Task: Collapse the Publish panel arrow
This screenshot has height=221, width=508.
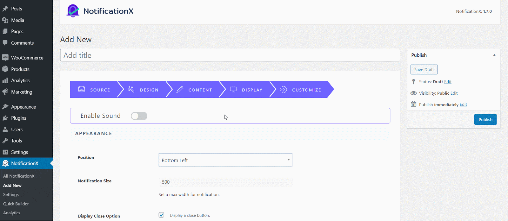Action: 494,55
